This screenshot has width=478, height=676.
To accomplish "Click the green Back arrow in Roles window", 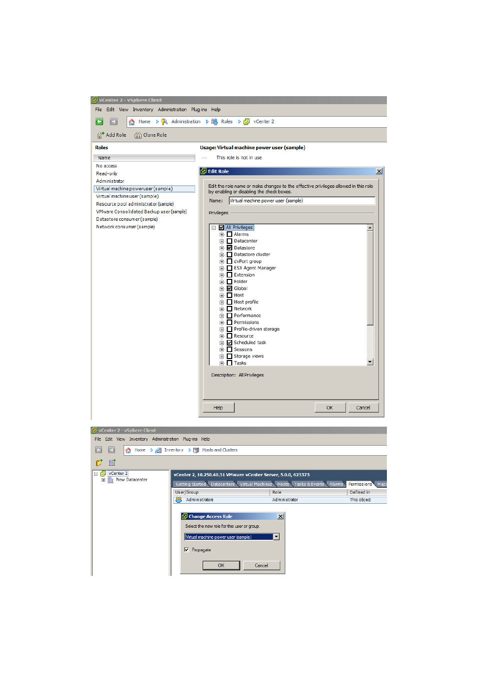I will pos(99,122).
